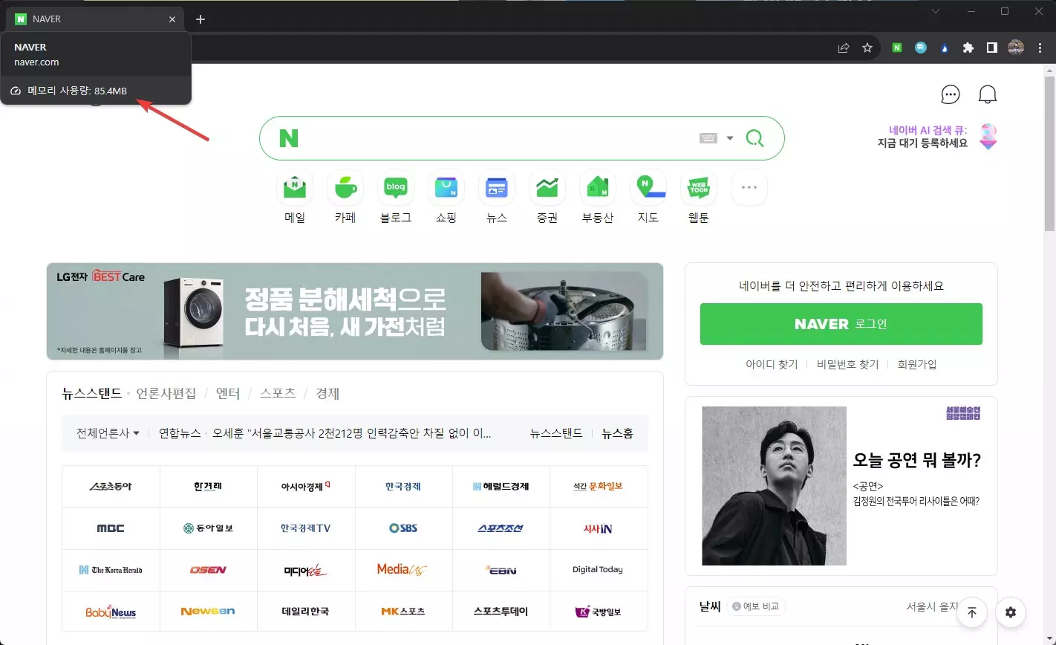Open the SBS press logo

click(403, 528)
